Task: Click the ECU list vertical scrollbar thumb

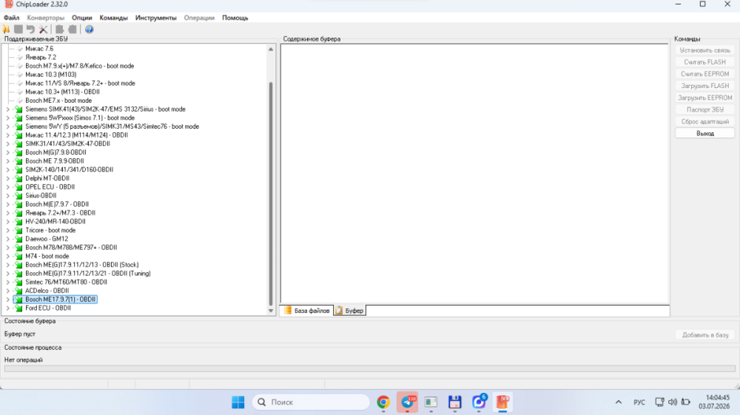Action: [x=271, y=193]
